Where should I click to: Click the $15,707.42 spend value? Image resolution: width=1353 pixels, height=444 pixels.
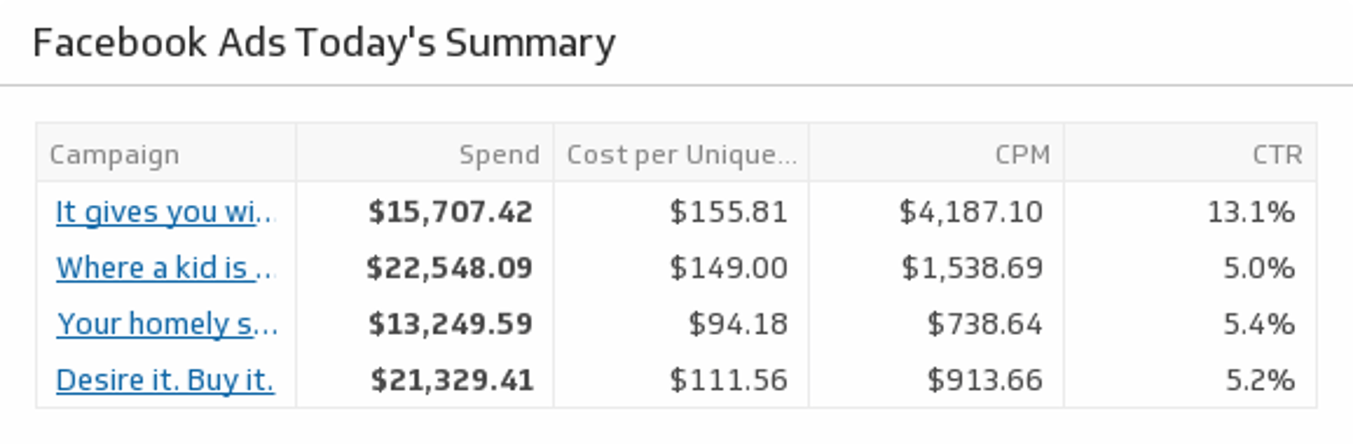[x=450, y=212]
